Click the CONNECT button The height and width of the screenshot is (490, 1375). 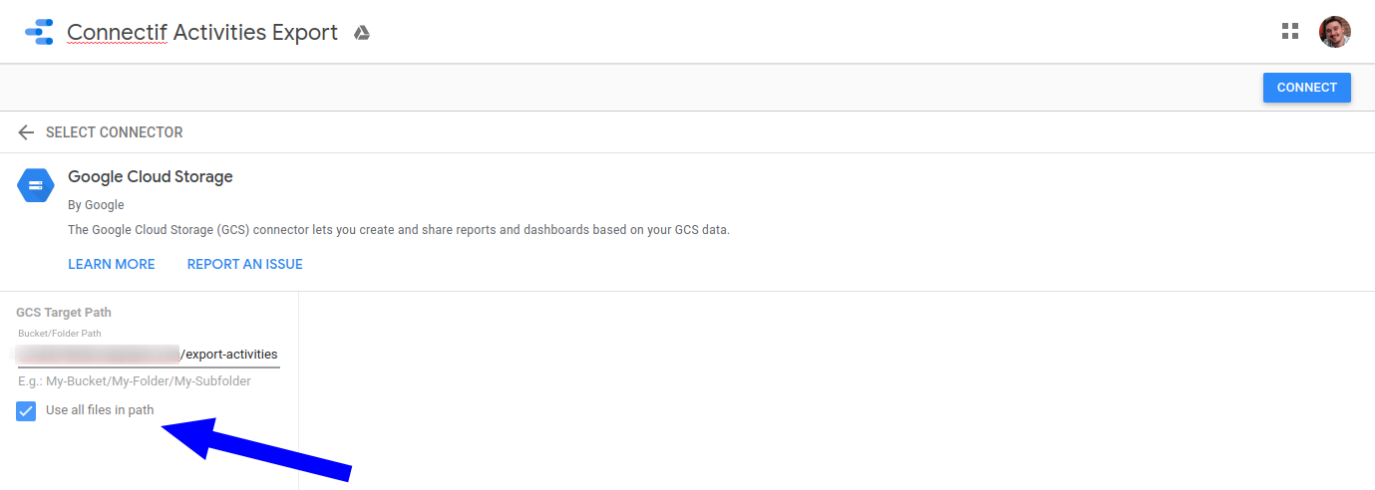point(1306,88)
